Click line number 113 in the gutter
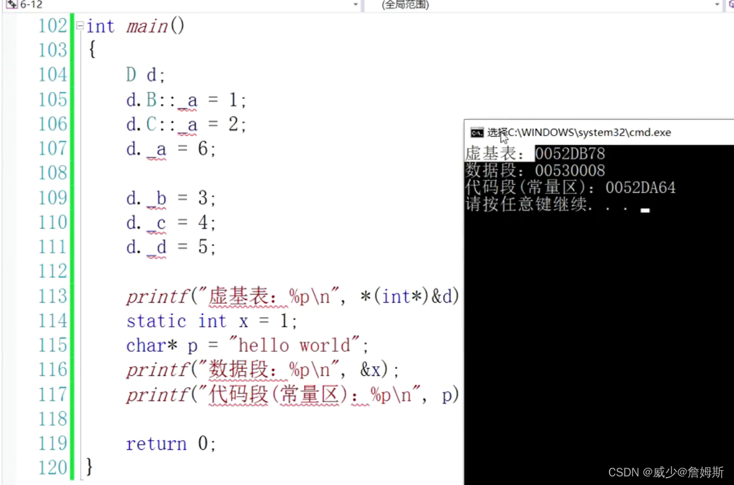The width and height of the screenshot is (734, 485). coord(52,296)
